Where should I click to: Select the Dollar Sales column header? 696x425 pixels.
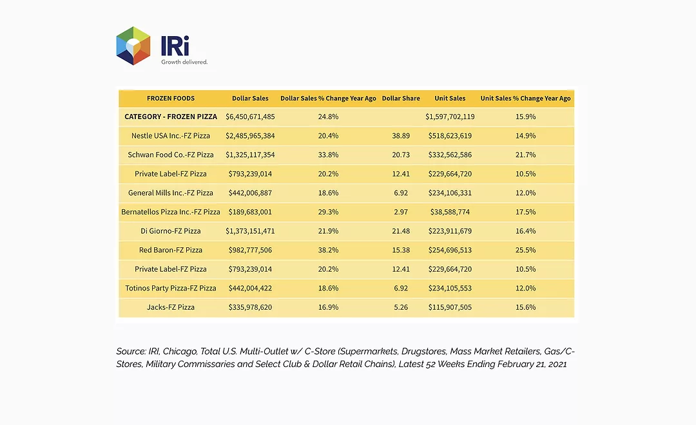(250, 99)
